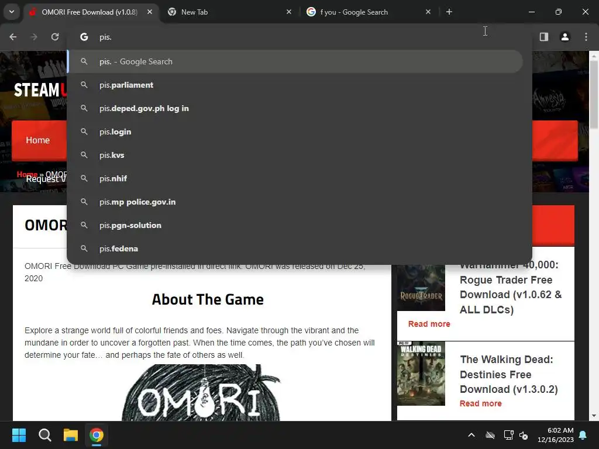Screen dimensions: 599x449
Task: Open Chrome three-dot menu
Action: click(586, 37)
